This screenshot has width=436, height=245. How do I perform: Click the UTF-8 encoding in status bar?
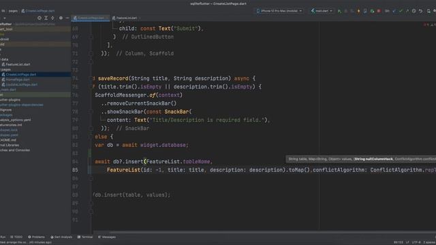coord(416,242)
